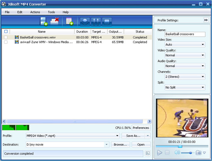Open the Profile MPEG4 Video dropdown
Image resolution: width=212 pixels, height=161 pixels.
point(73,136)
